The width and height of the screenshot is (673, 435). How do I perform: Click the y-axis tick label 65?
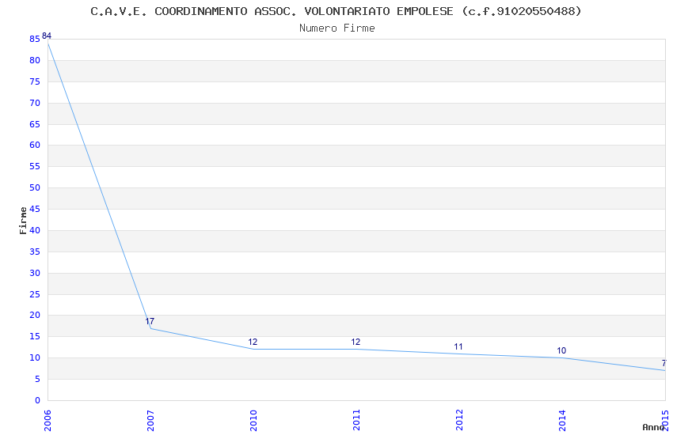click(35, 125)
